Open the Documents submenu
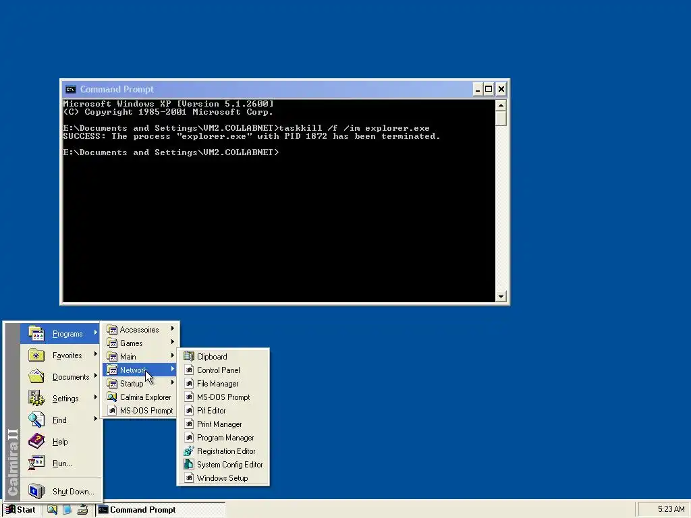 click(x=61, y=377)
